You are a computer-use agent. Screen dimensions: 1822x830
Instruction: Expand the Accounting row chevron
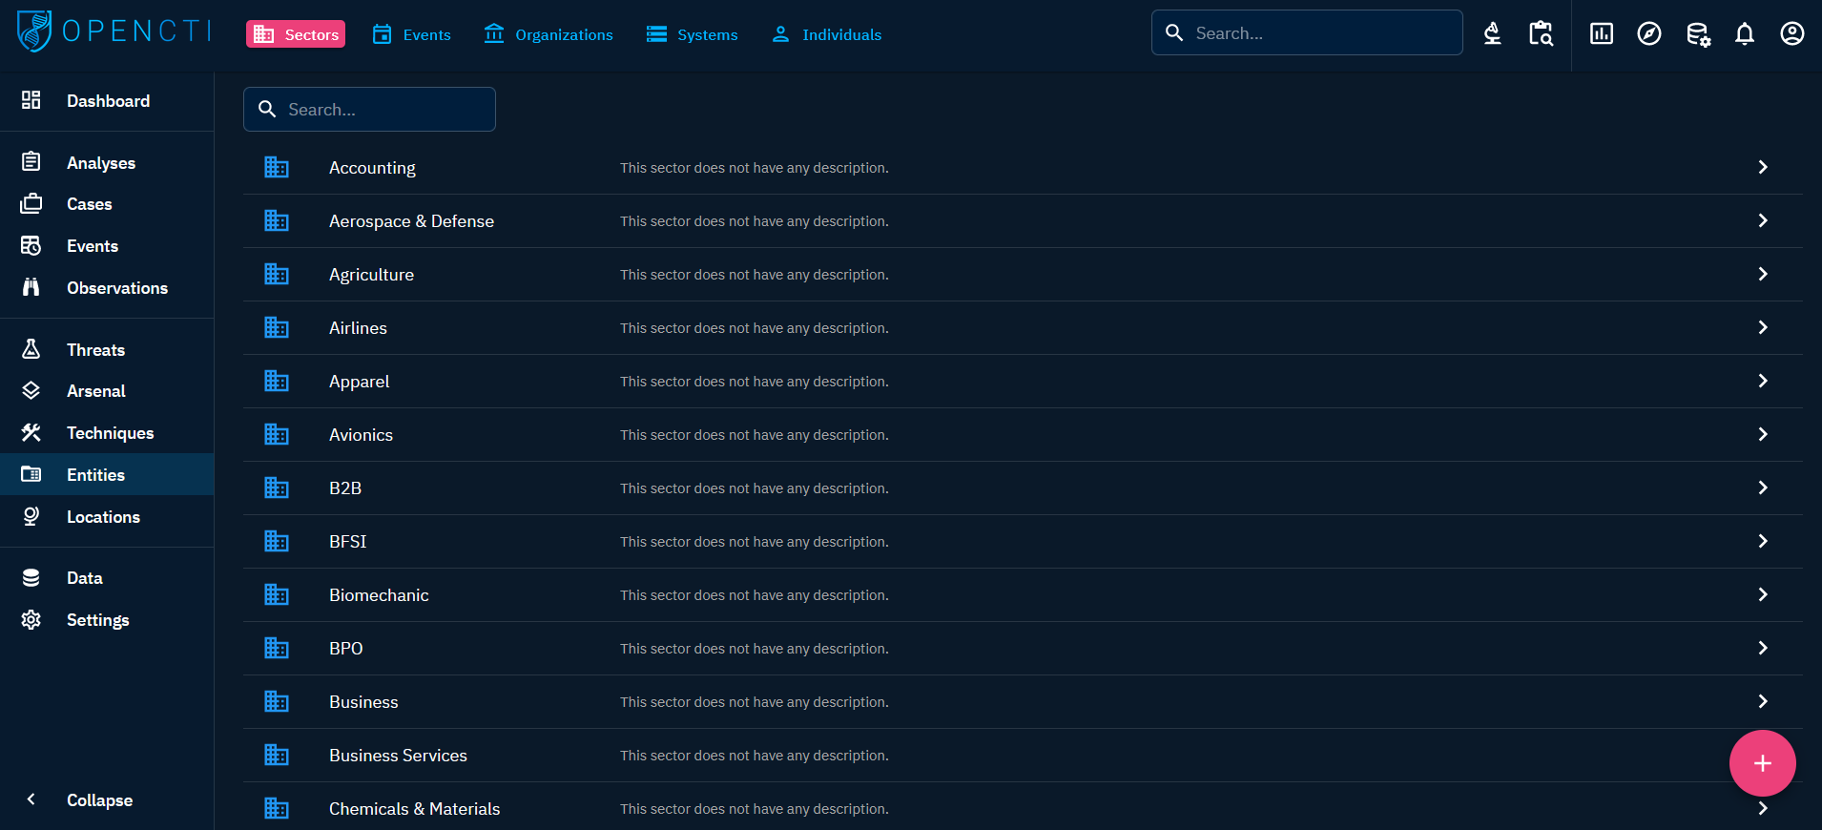coord(1762,168)
